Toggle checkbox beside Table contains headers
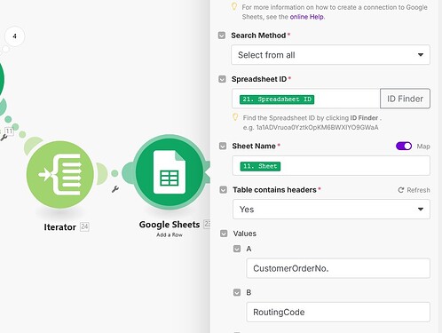 pos(224,190)
